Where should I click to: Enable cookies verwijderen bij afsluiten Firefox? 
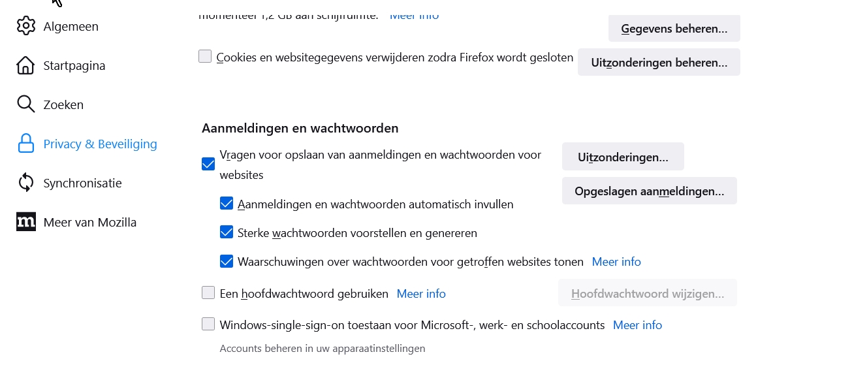(205, 56)
